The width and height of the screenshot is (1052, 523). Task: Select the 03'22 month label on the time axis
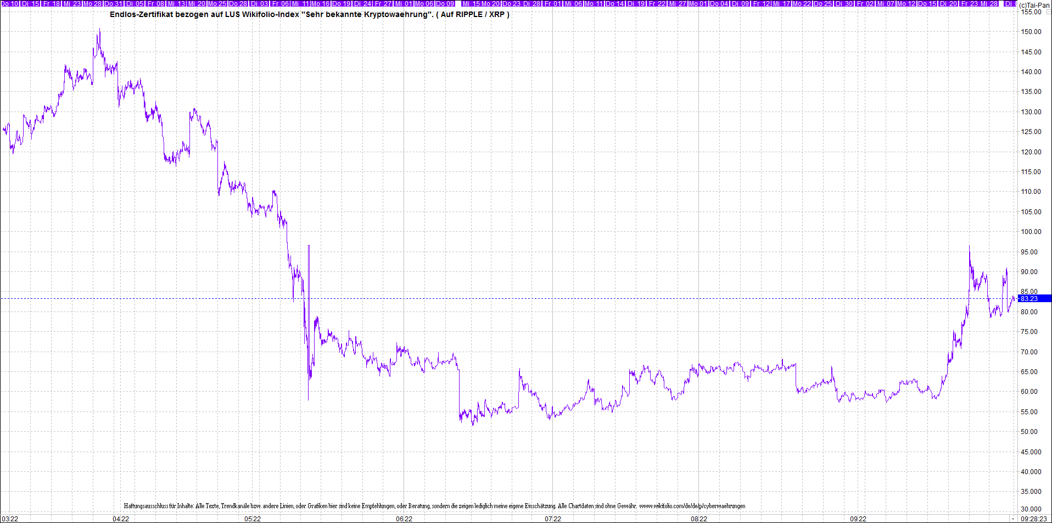click(10, 519)
